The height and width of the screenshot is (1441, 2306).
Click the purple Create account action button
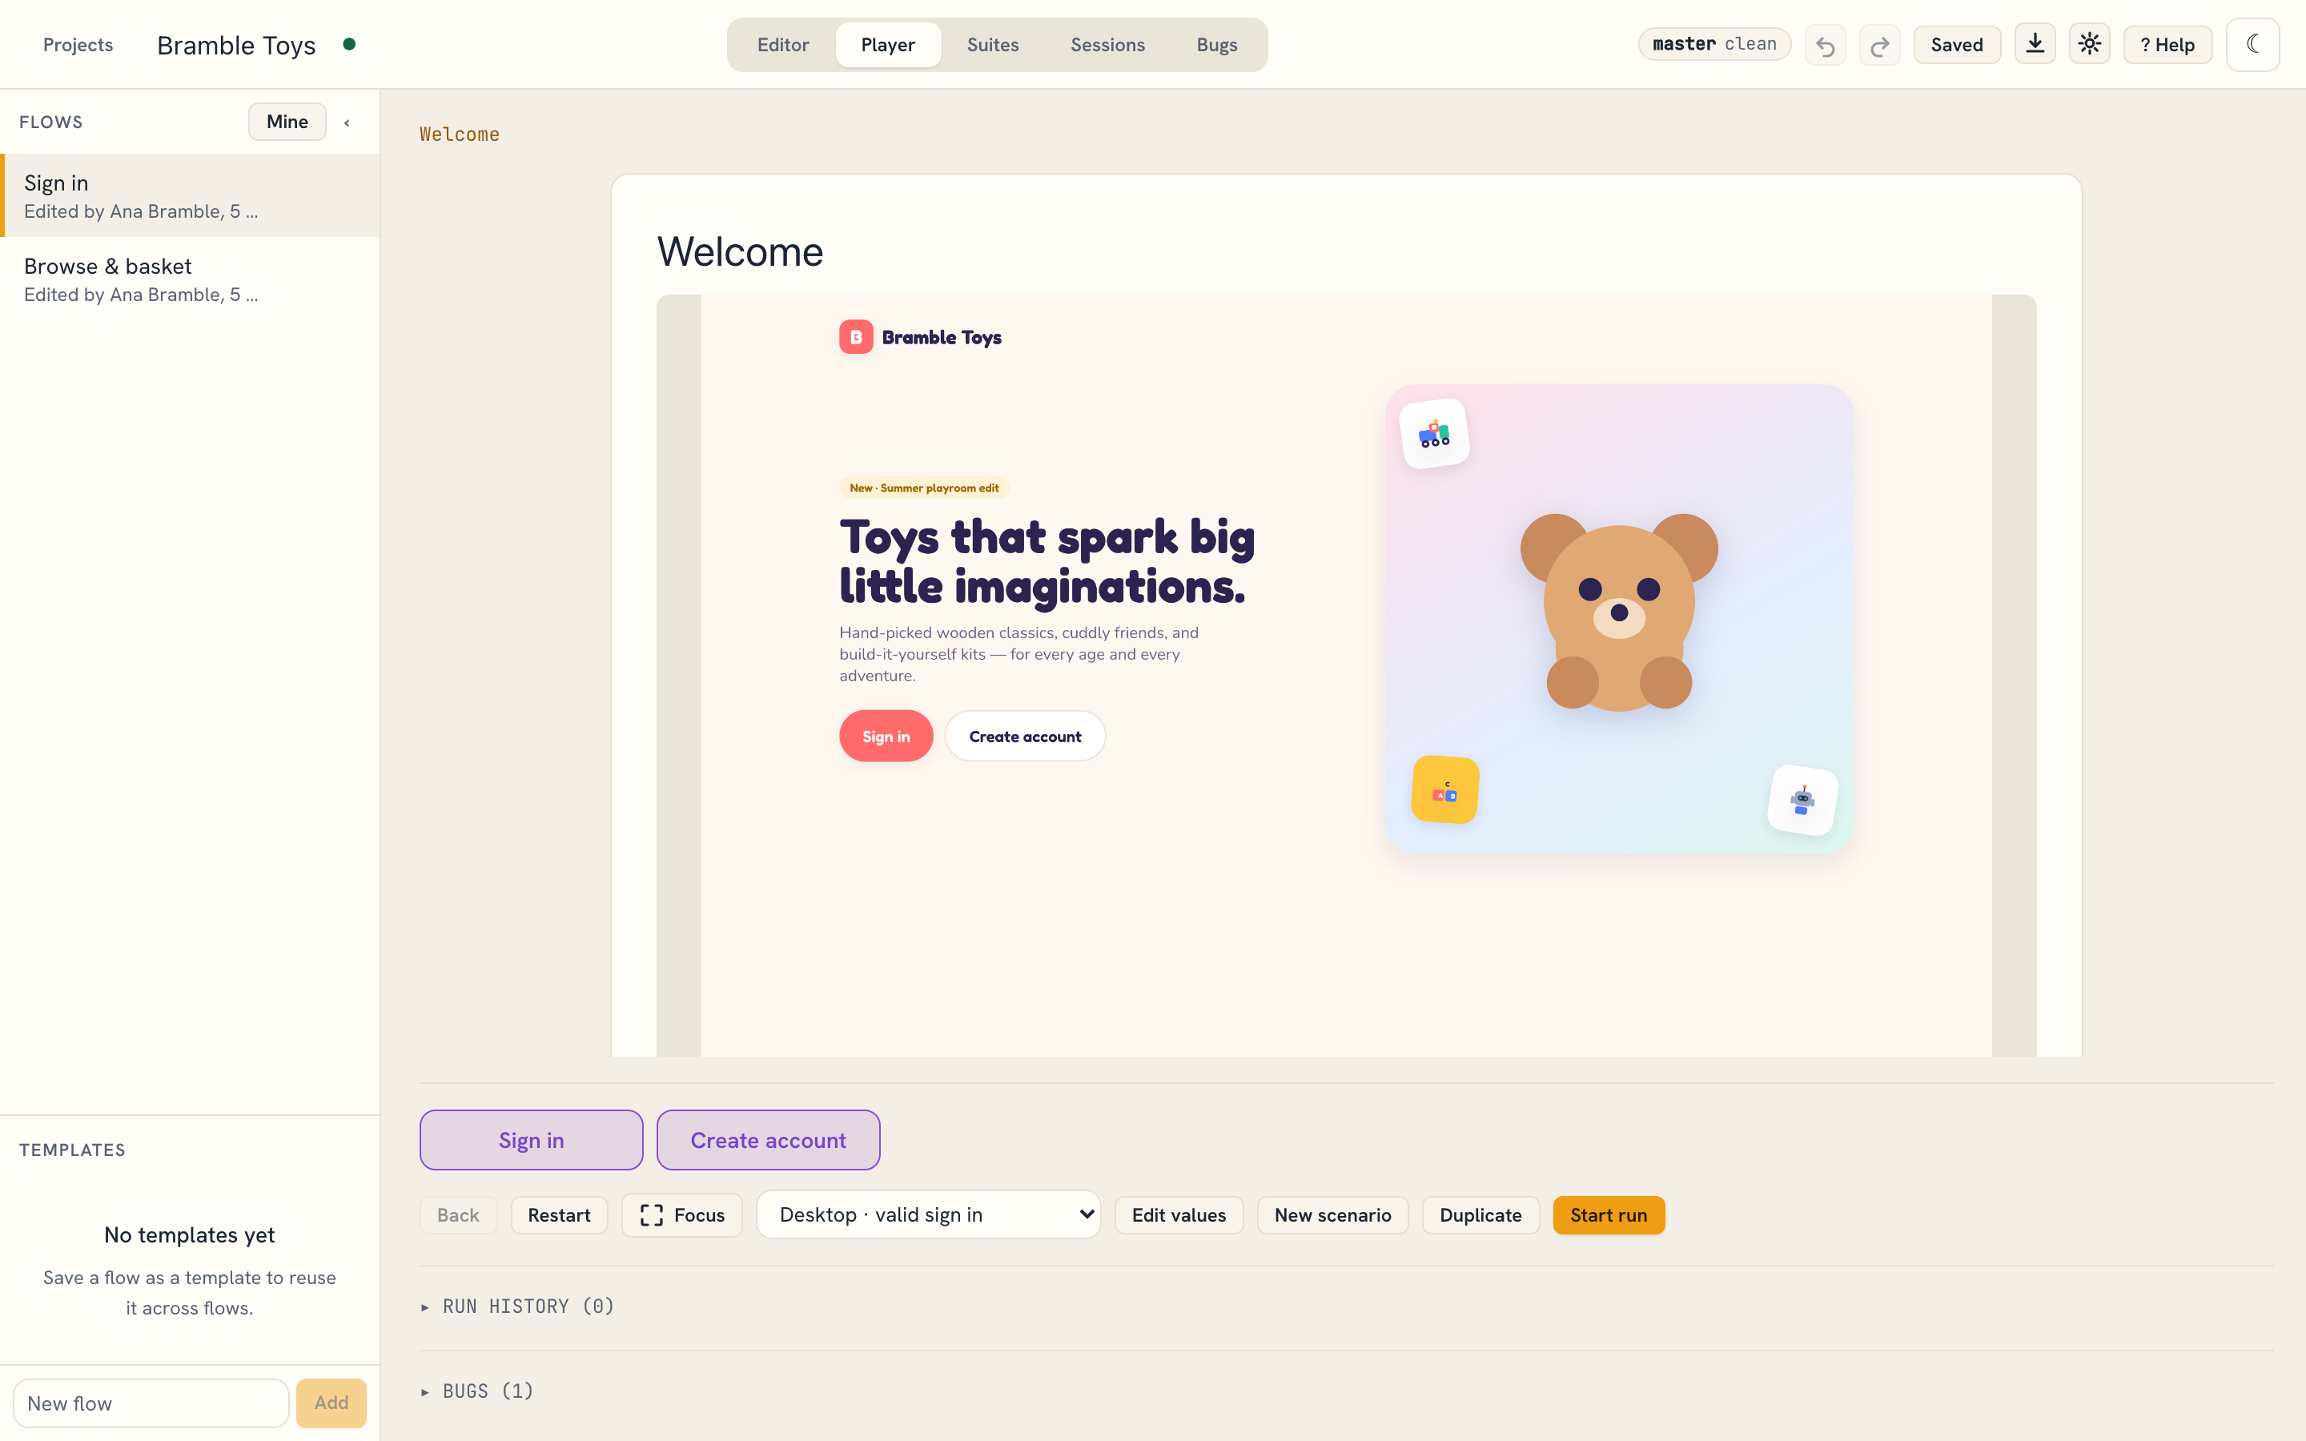tap(768, 1140)
